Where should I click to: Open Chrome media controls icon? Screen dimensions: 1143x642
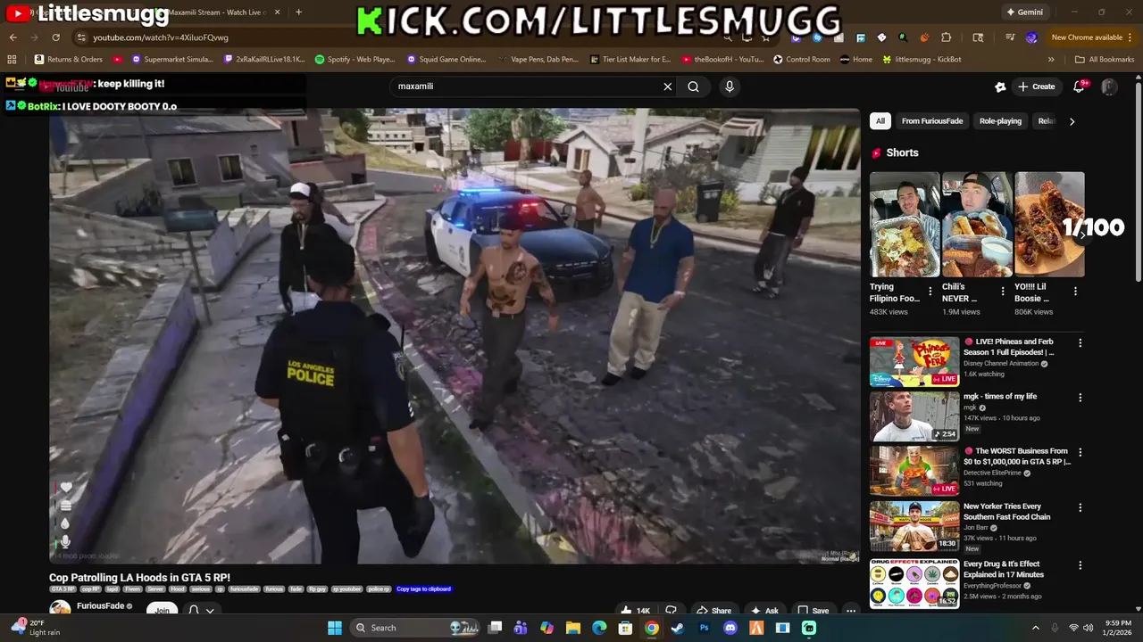click(x=1010, y=37)
